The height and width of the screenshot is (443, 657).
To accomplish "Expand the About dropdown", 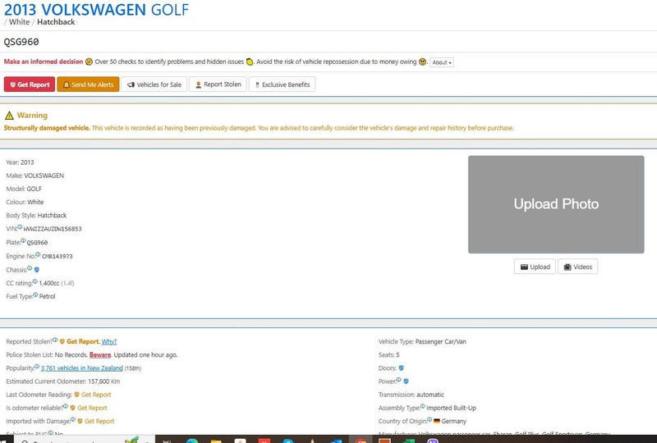I will (x=442, y=62).
